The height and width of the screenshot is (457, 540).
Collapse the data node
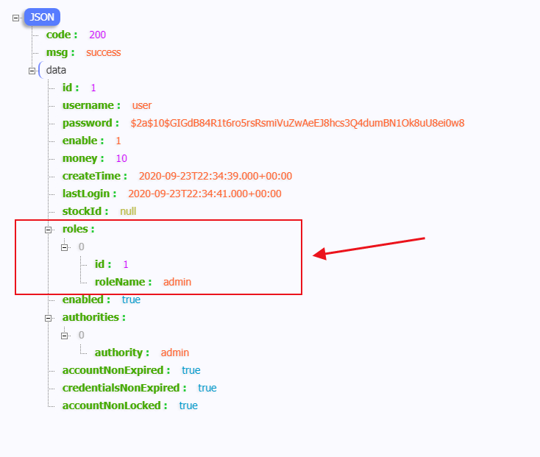(32, 71)
